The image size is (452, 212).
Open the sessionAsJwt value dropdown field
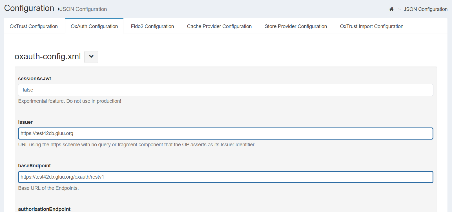(225, 90)
